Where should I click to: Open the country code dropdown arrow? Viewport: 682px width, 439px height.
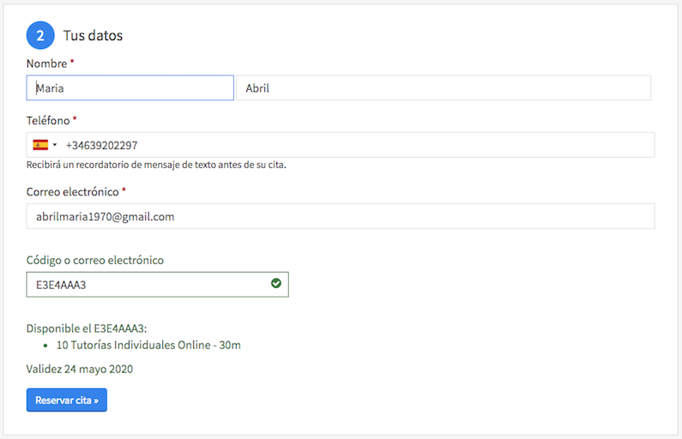(55, 145)
